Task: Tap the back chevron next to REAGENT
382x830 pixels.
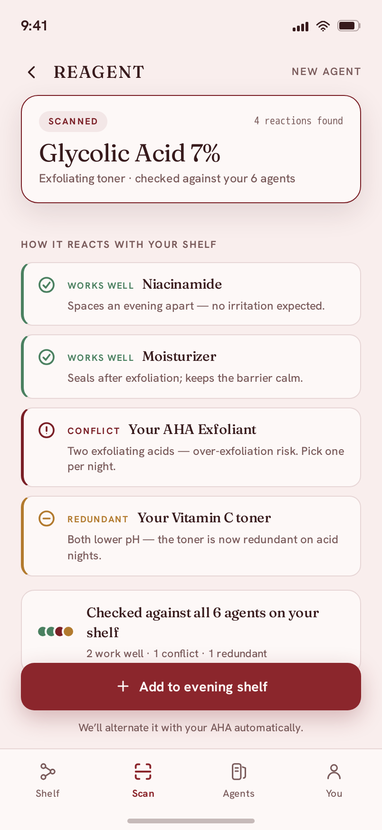Action: tap(31, 72)
